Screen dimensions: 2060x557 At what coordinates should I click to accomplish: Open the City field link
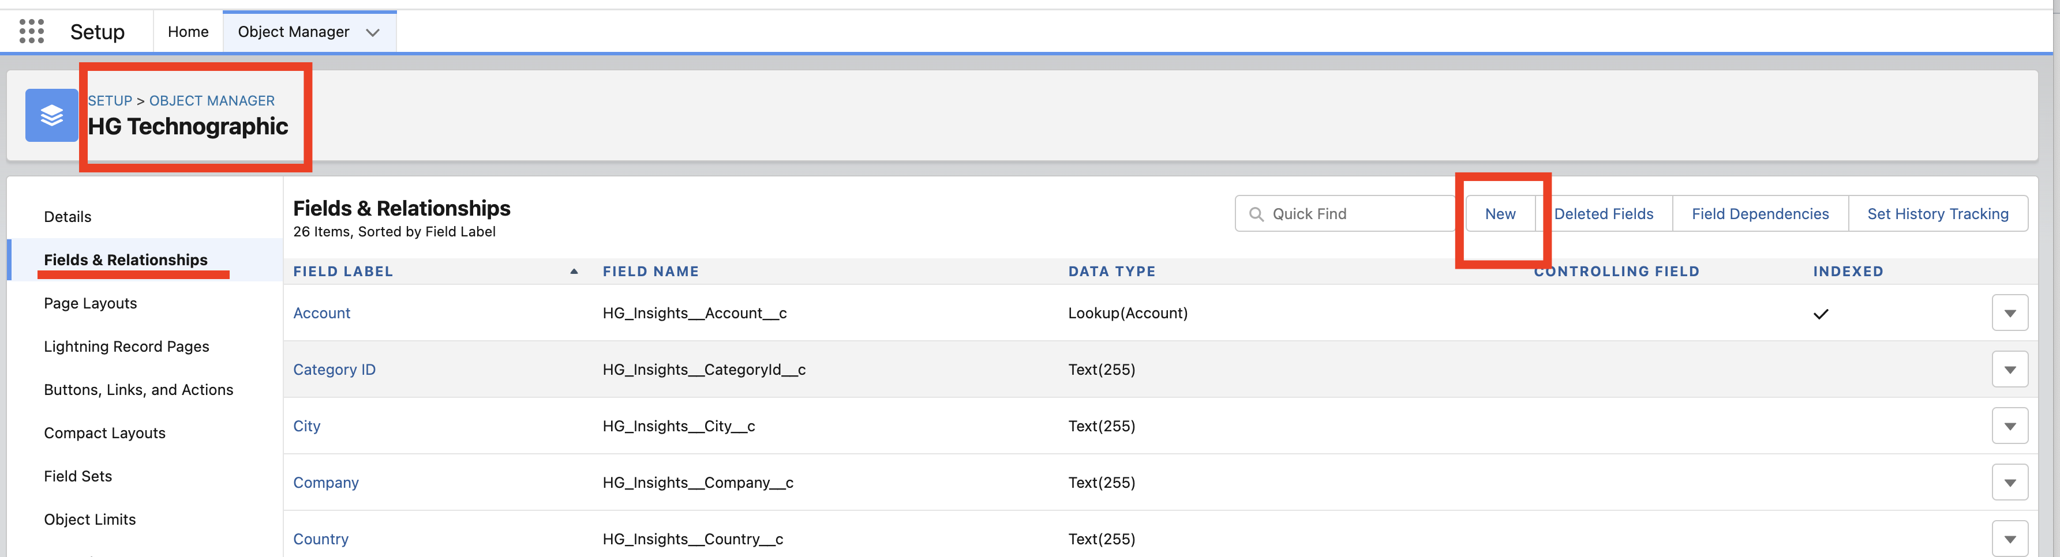click(306, 426)
